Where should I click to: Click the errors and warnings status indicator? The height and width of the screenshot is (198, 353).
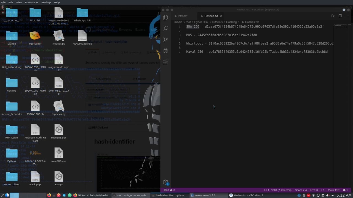click(169, 190)
